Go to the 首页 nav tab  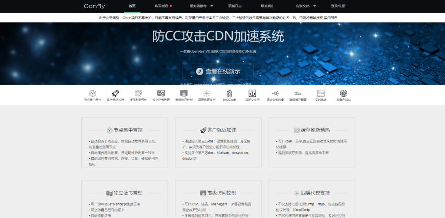tap(132, 6)
